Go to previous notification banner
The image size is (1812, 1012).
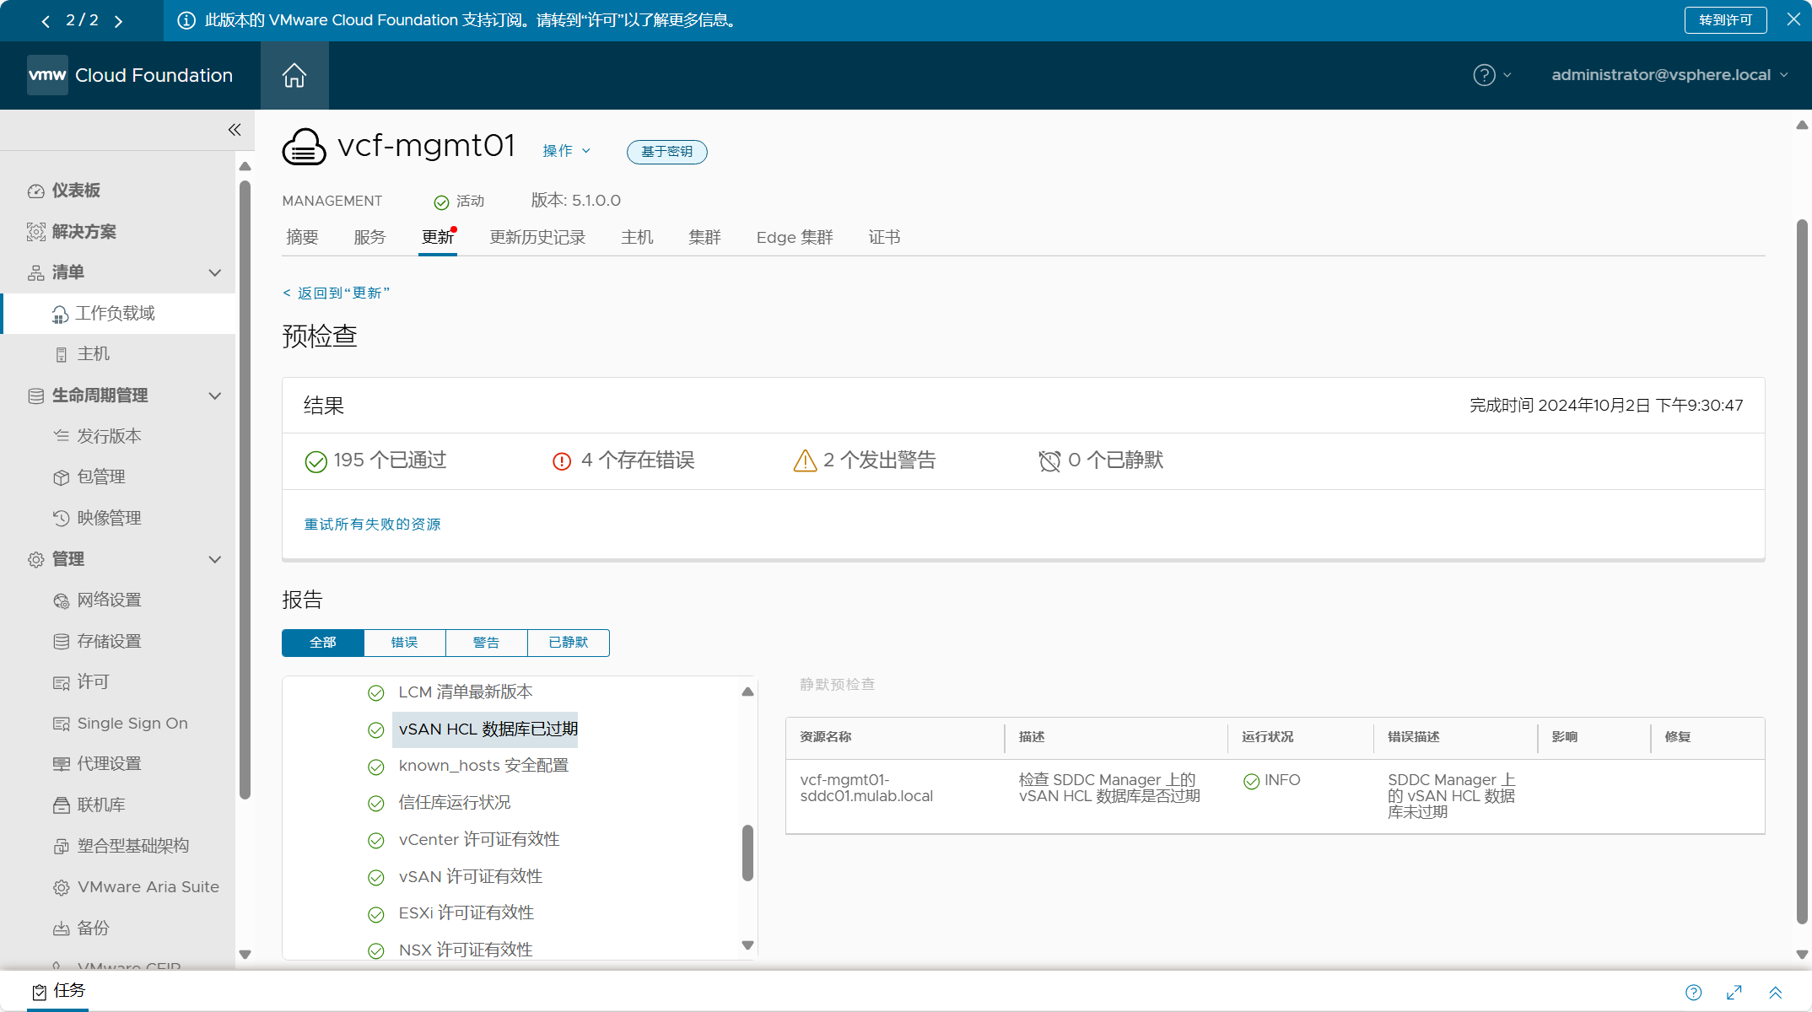coord(46,21)
